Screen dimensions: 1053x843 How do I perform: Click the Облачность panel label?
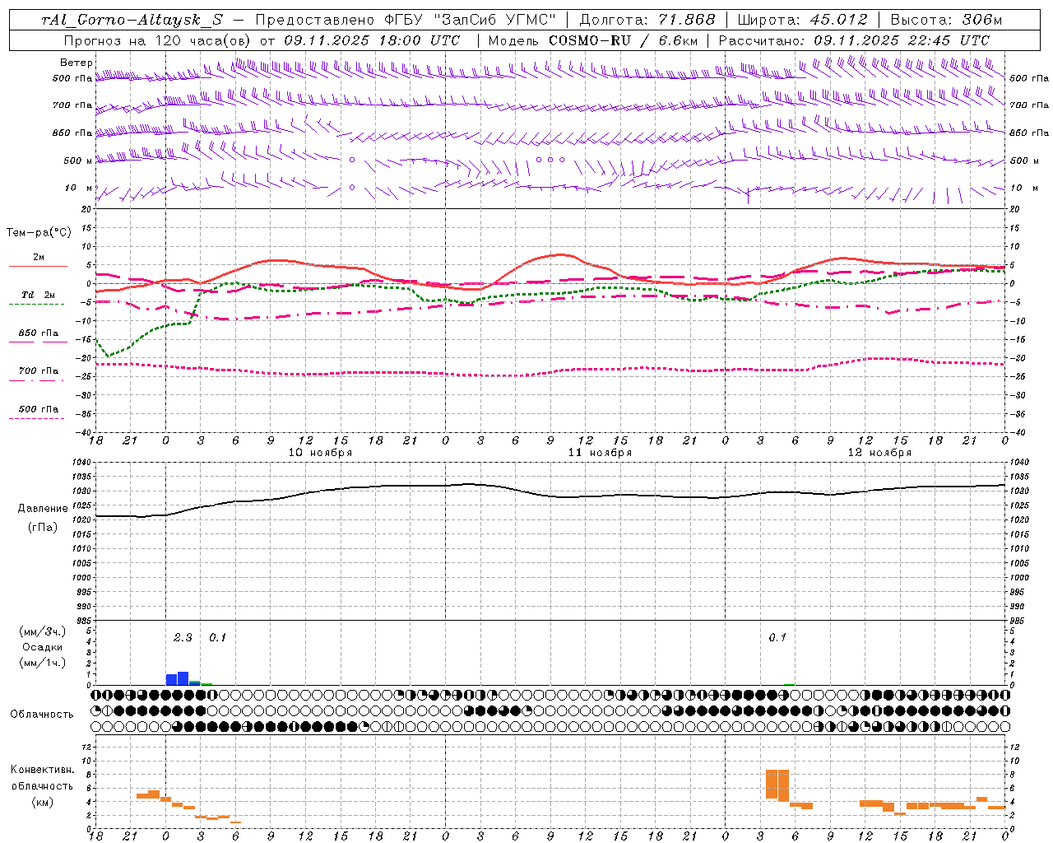click(42, 715)
